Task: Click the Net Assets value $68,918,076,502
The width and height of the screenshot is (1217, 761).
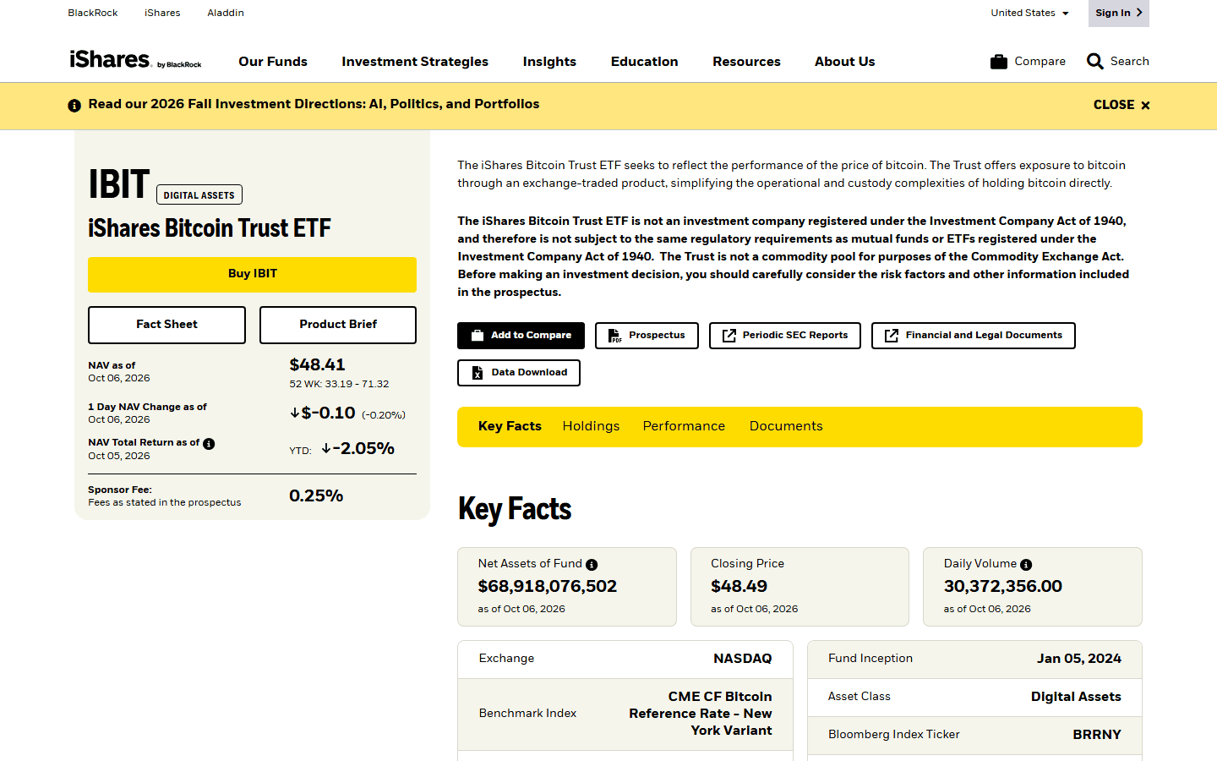Action: 548,586
